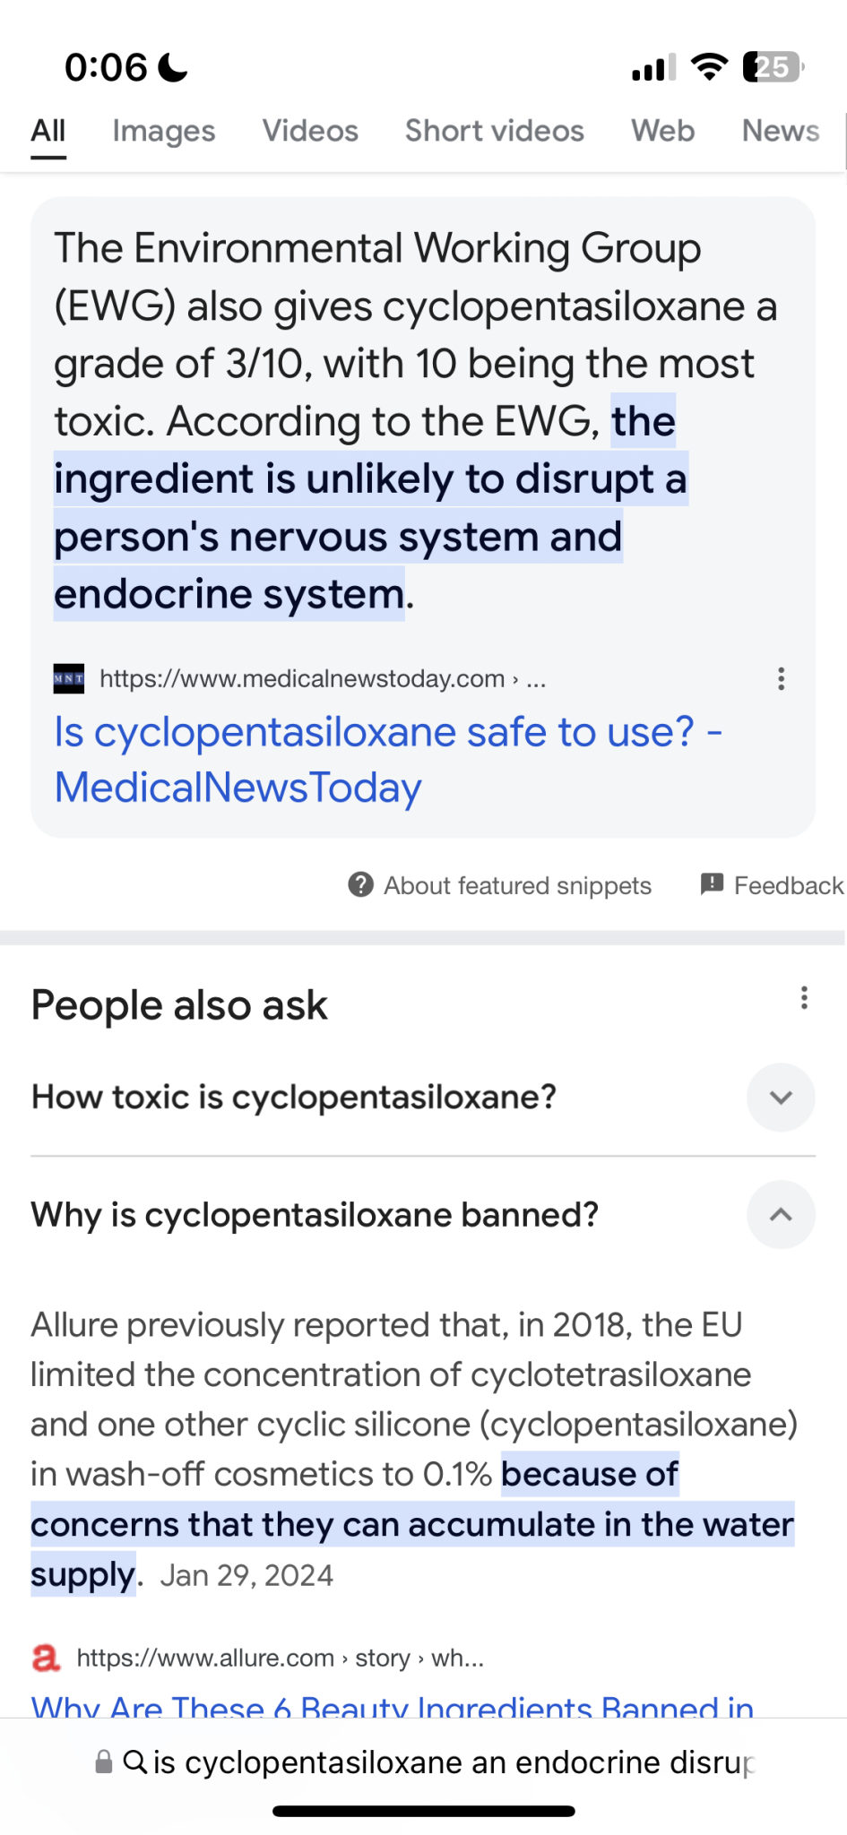Tap the People also ask options icon
847x1835 pixels.
[804, 998]
